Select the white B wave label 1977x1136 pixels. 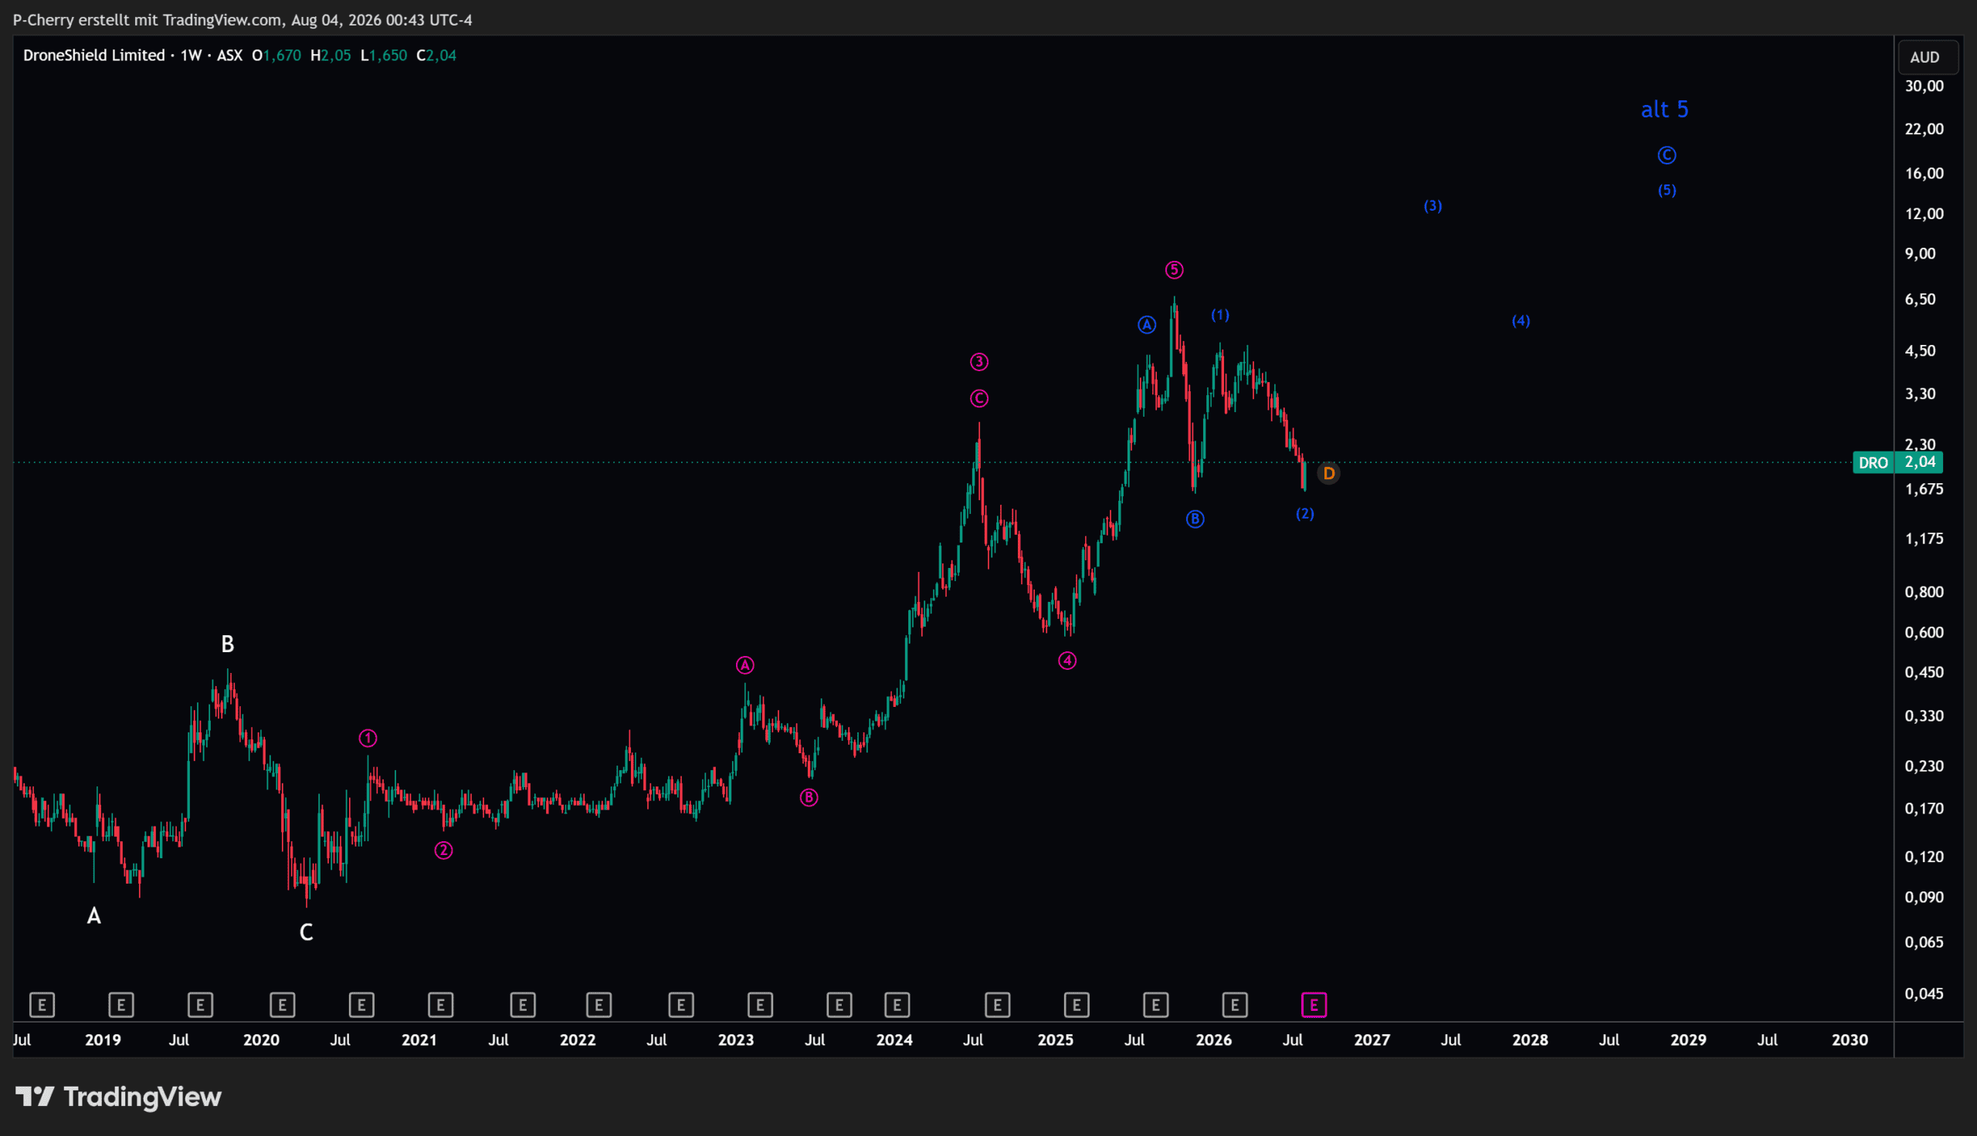pos(227,644)
